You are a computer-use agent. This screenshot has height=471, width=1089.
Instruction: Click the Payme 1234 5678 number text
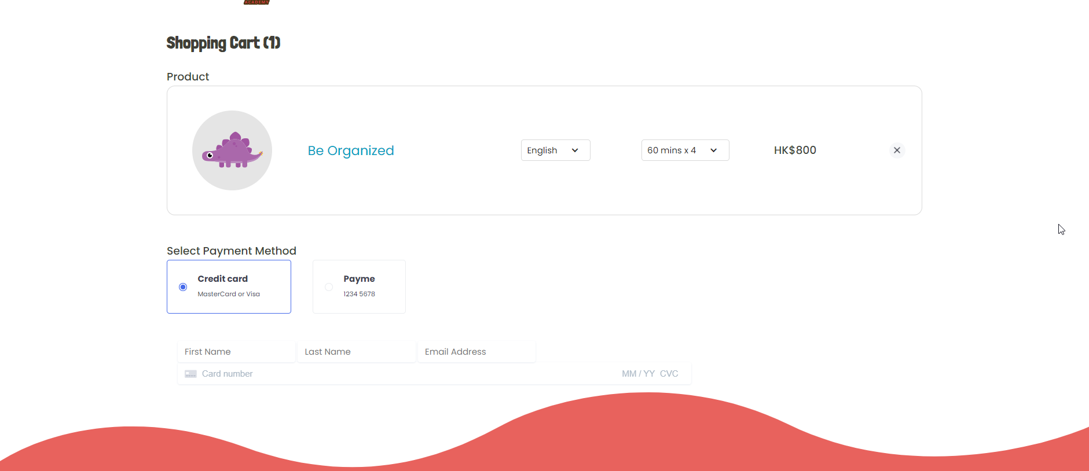359,294
